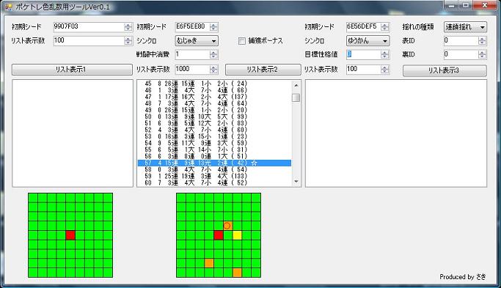Image resolution: width=501 pixels, height=288 pixels.
Task: Enable the 捕獲ボーナス checkbox
Action: (242, 41)
